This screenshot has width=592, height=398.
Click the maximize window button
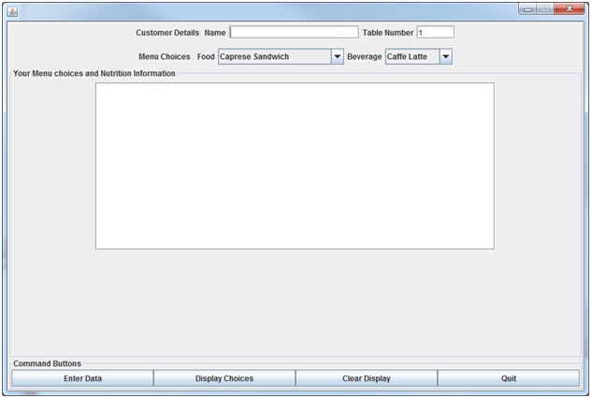tap(545, 8)
